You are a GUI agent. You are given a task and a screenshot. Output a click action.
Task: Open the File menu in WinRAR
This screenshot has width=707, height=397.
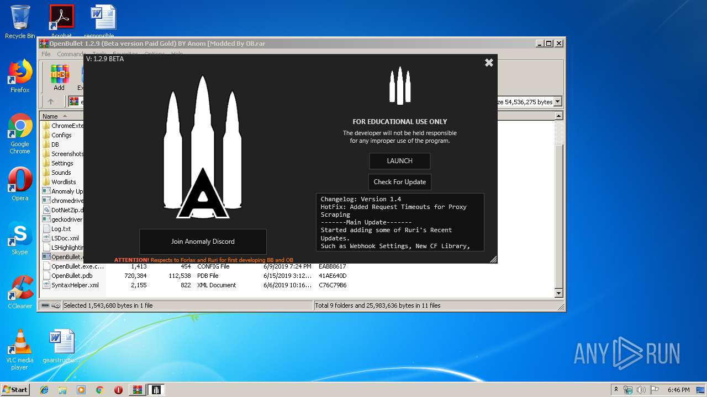point(46,54)
